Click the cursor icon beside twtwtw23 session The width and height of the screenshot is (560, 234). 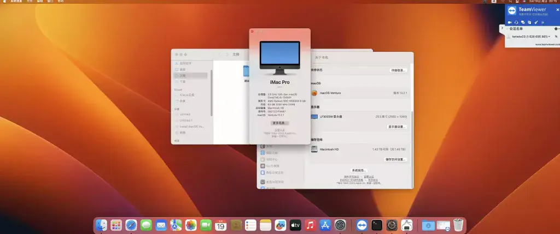(556, 37)
